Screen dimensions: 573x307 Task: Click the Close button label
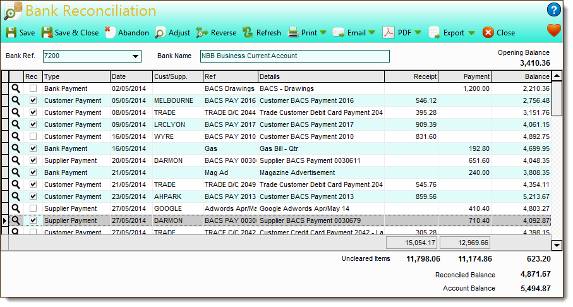pyautogui.click(x=506, y=33)
